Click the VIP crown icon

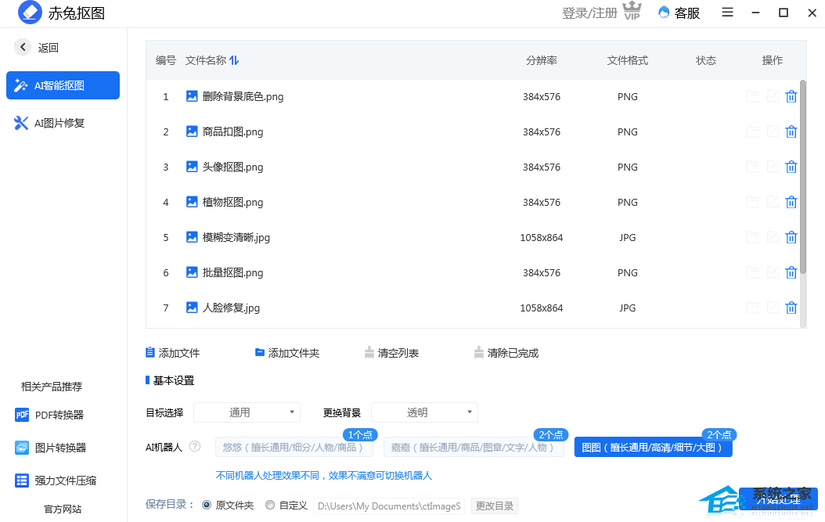coord(632,12)
